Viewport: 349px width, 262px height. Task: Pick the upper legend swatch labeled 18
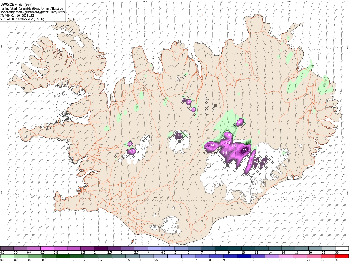(301, 249)
